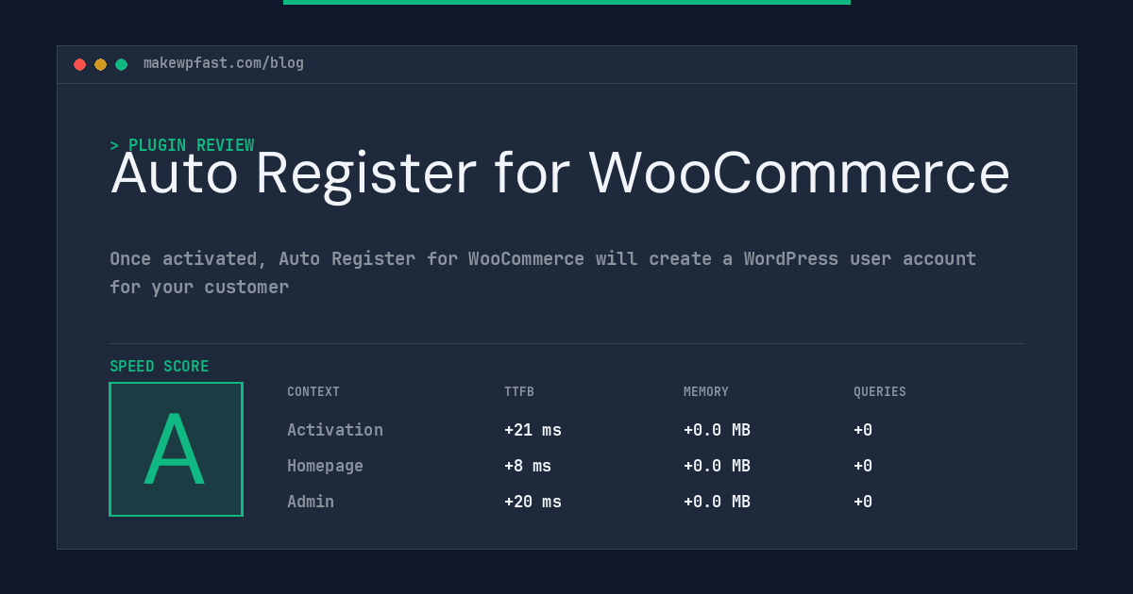The height and width of the screenshot is (594, 1133).
Task: Click Homepage row memory '+0.0 MB'
Action: [x=717, y=466]
